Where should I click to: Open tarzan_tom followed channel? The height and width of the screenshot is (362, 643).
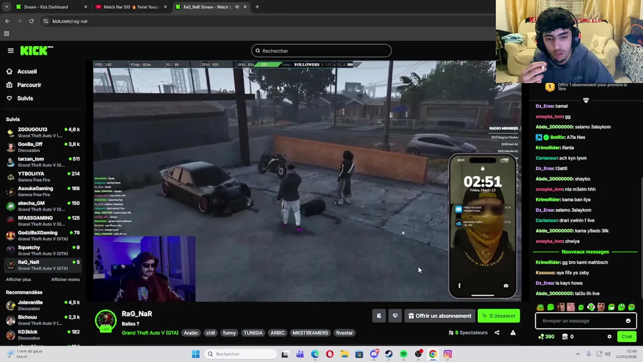[x=43, y=162]
